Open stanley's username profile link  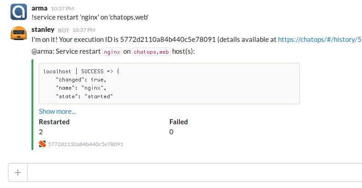pyautogui.click(x=43, y=30)
